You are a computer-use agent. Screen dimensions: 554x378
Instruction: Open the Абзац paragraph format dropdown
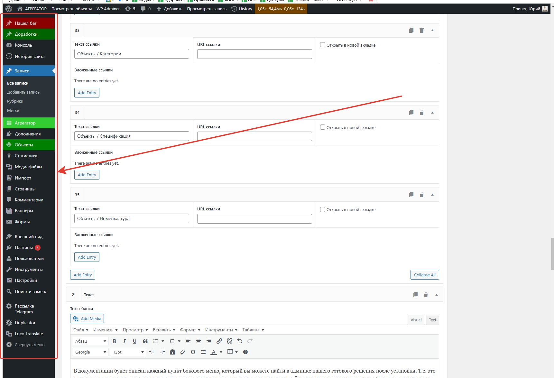90,341
